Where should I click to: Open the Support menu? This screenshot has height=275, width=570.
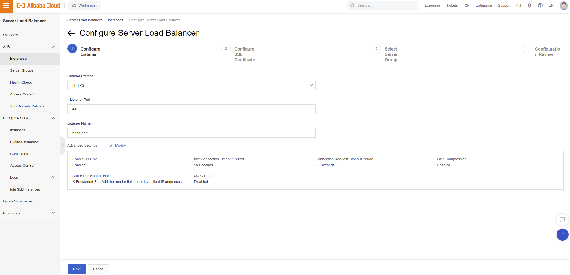click(504, 5)
